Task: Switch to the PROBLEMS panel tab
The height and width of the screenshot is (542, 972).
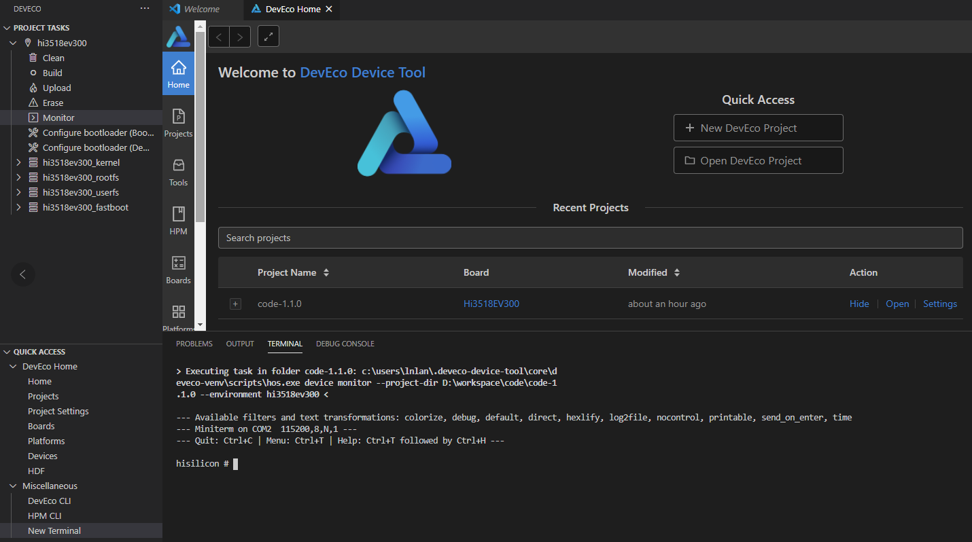Action: pyautogui.click(x=194, y=344)
